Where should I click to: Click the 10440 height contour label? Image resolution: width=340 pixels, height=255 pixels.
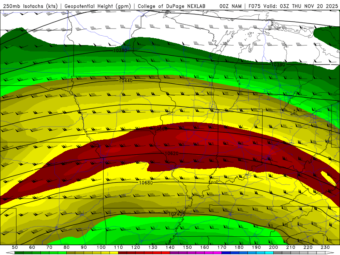click(125, 81)
